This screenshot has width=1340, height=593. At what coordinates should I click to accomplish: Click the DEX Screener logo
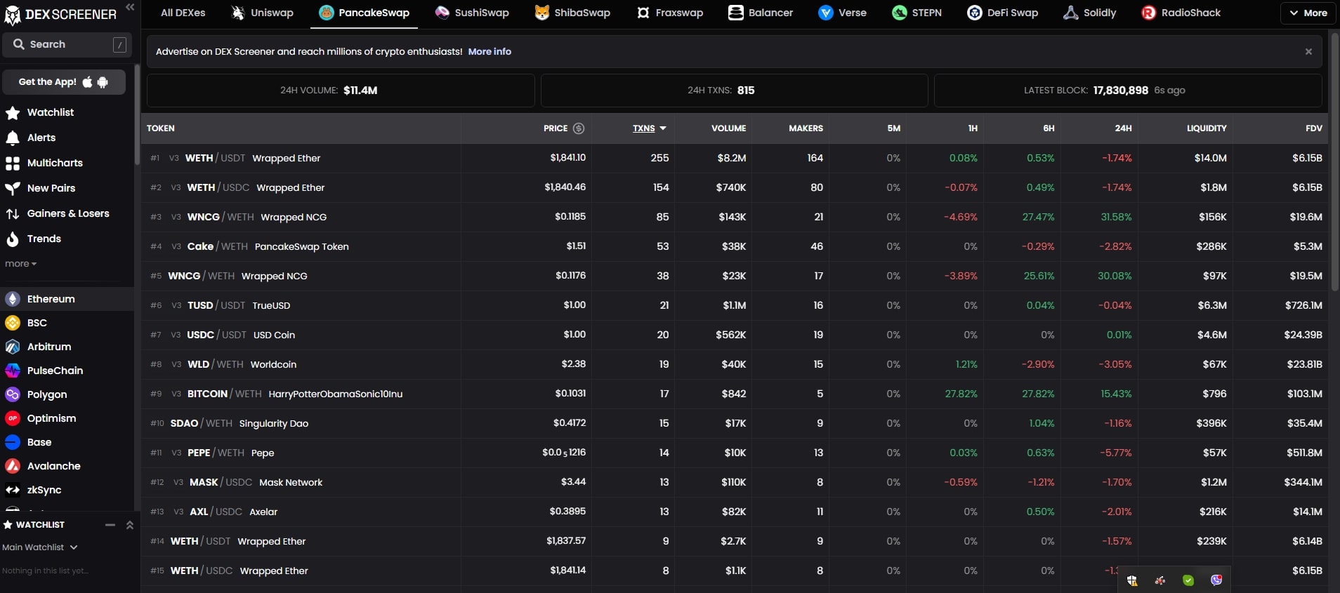(x=60, y=15)
